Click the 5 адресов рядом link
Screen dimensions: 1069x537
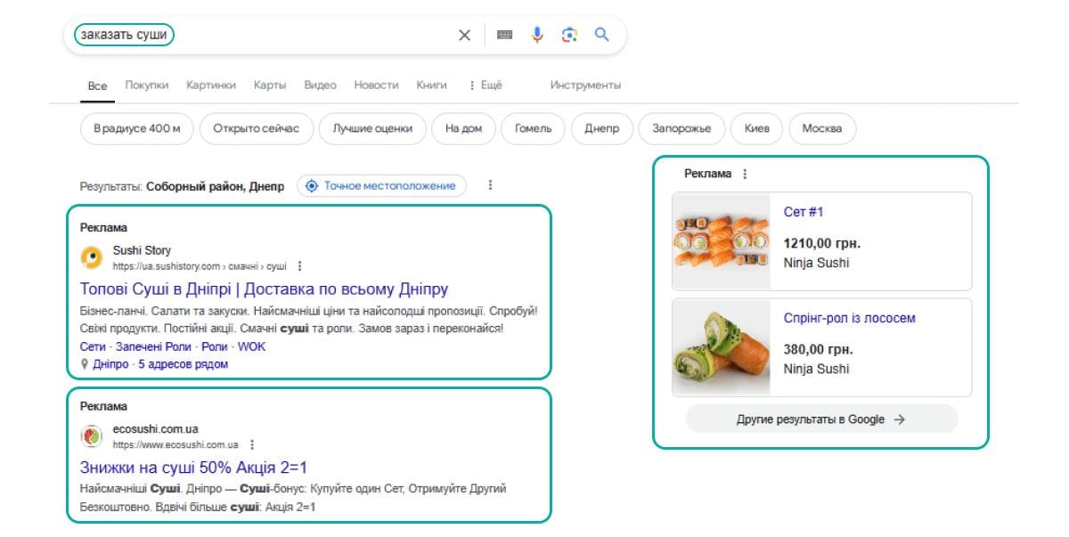(x=184, y=364)
